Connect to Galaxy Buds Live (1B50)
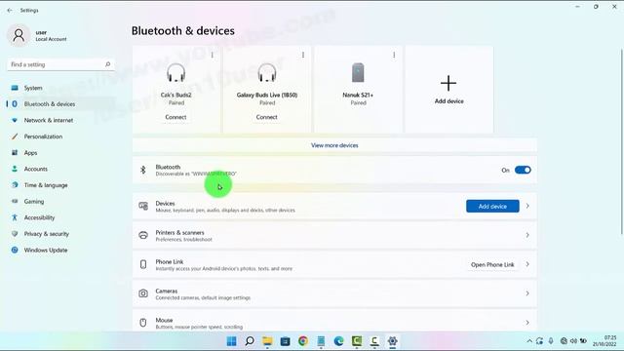This screenshot has height=351, width=624. pyautogui.click(x=266, y=117)
